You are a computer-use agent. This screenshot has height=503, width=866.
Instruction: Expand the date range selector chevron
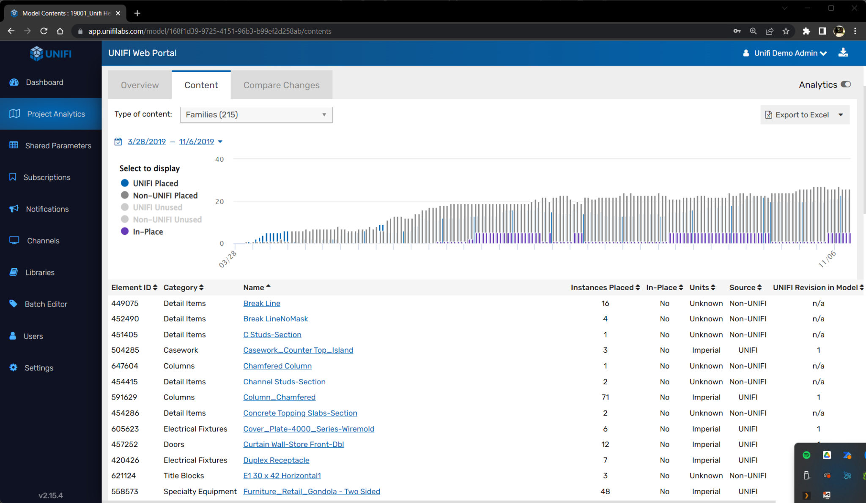coord(220,141)
